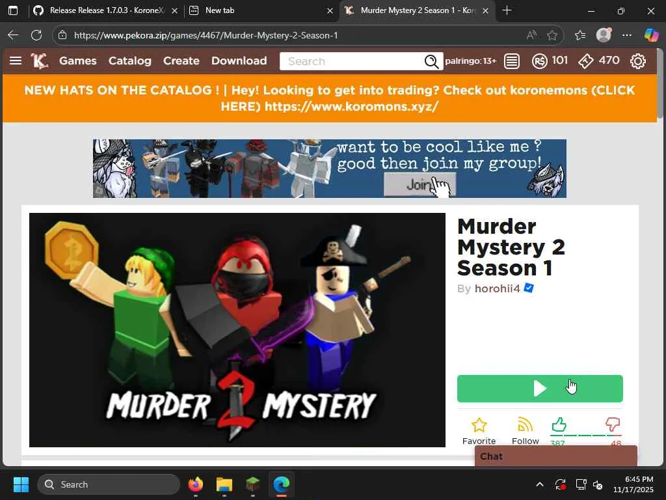Open File Explorer from the taskbar
Screen dimensions: 666x500
point(224,484)
